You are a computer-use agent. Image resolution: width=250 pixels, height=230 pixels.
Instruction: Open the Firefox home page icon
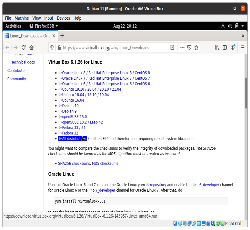pyautogui.click(x=31, y=47)
